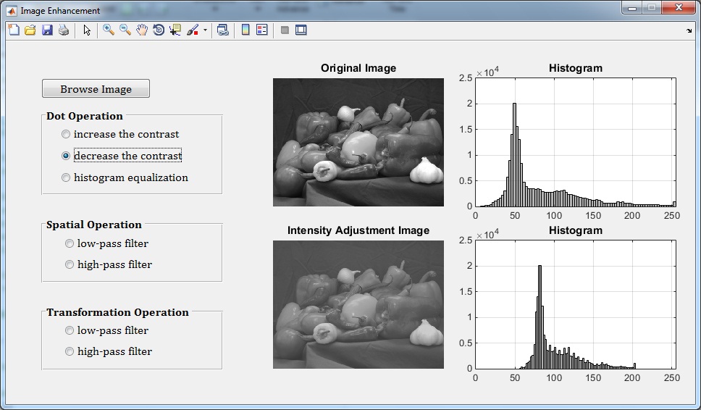
Task: Open a file with the folder icon
Action: click(x=30, y=30)
